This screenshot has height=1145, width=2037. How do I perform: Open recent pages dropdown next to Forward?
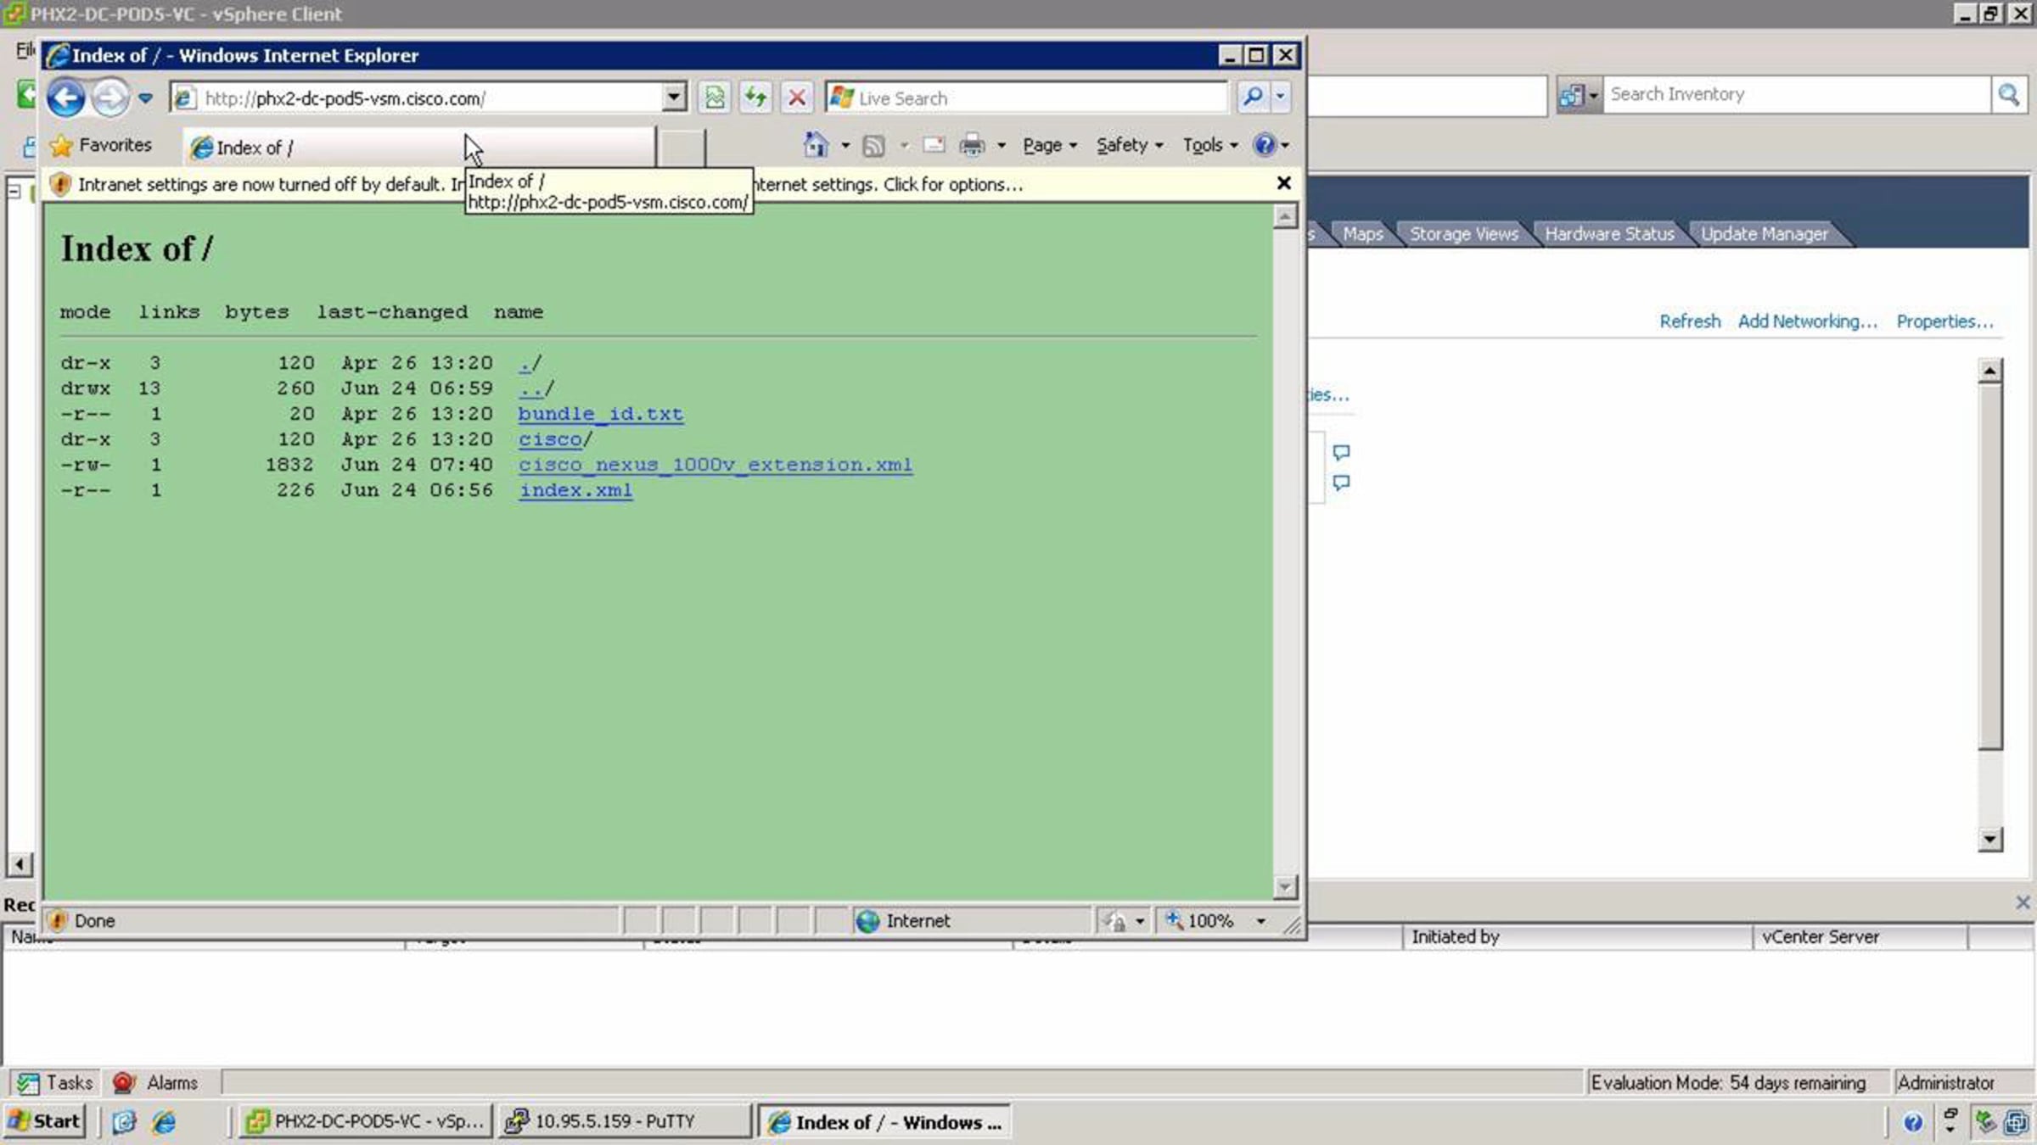(145, 98)
